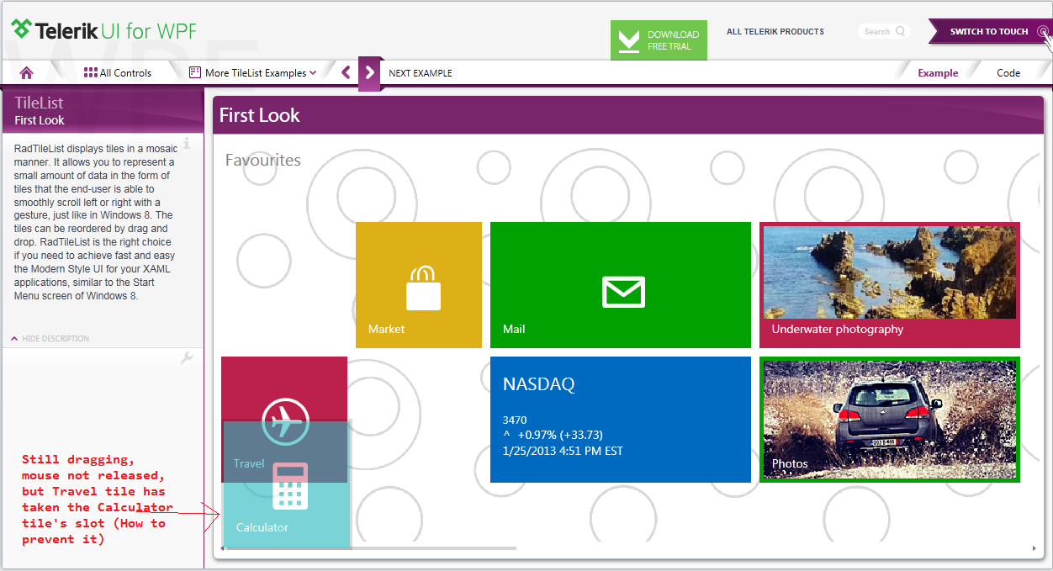Click the wrench settings icon
Screen dimensions: 1053x571
[x=187, y=358]
